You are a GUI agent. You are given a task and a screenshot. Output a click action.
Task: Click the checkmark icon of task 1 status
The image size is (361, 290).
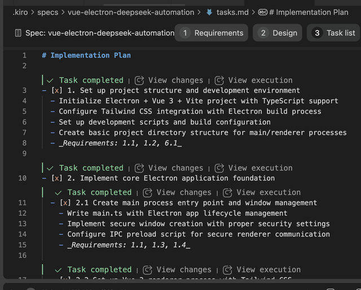50,81
